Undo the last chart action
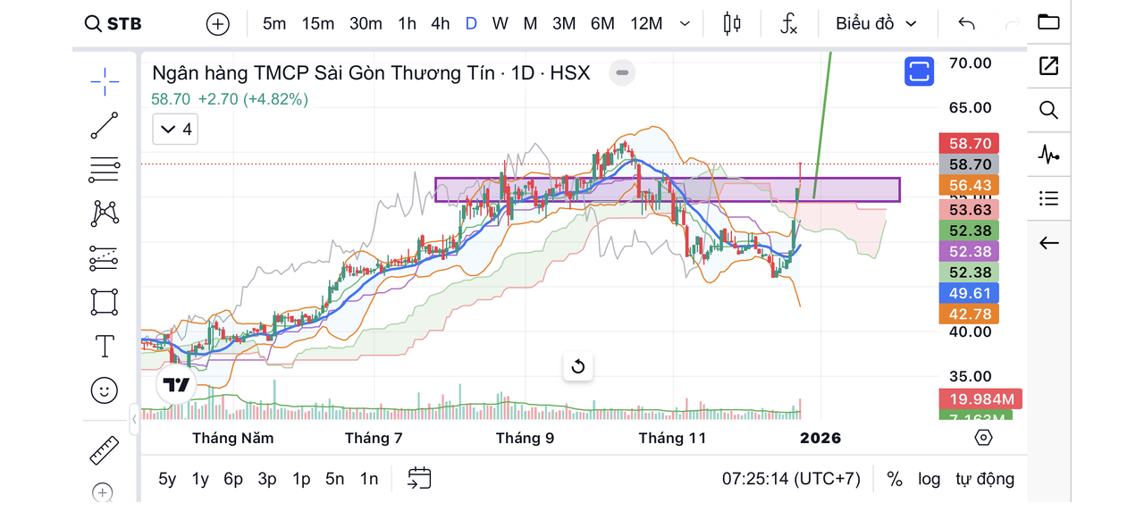 coord(966,24)
